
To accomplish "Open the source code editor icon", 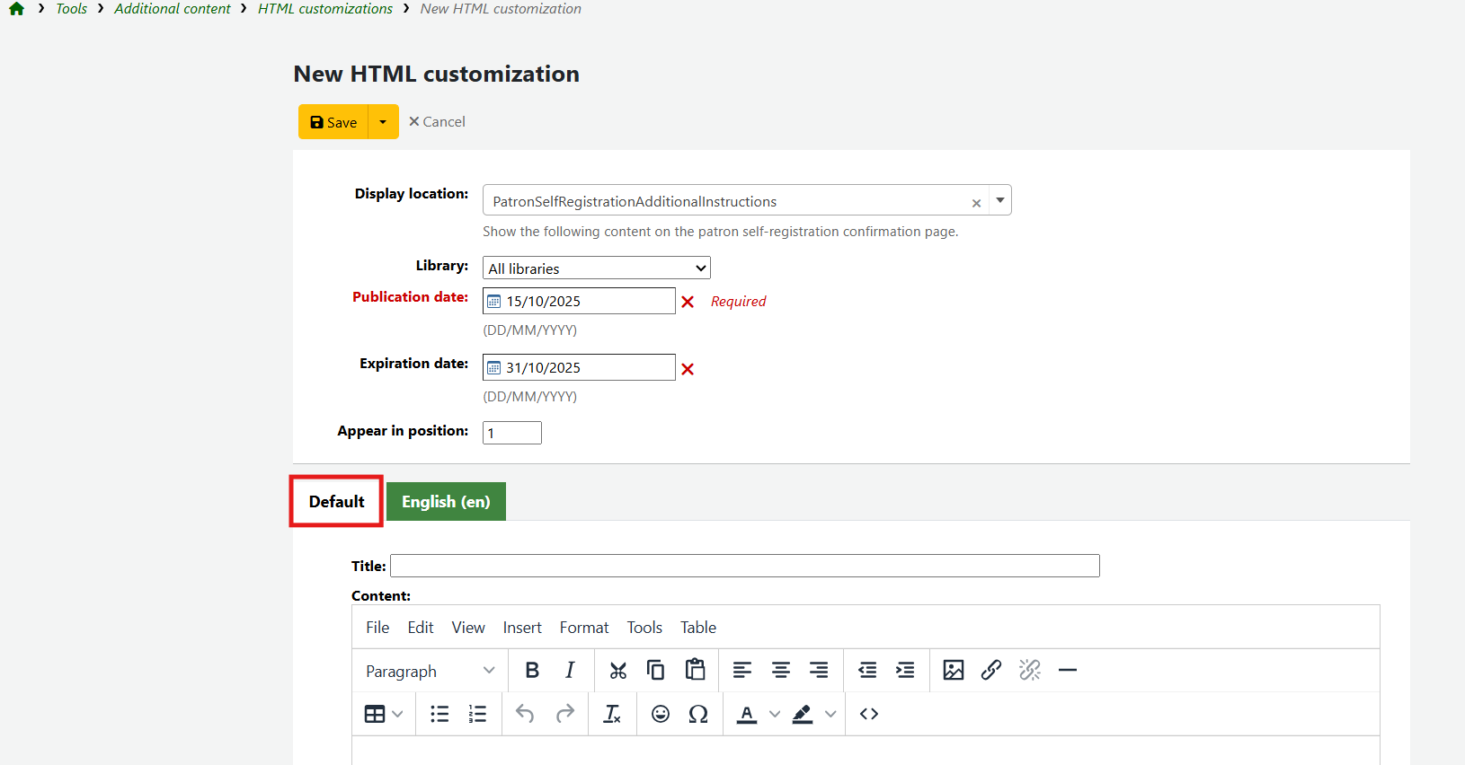I will pos(868,714).
